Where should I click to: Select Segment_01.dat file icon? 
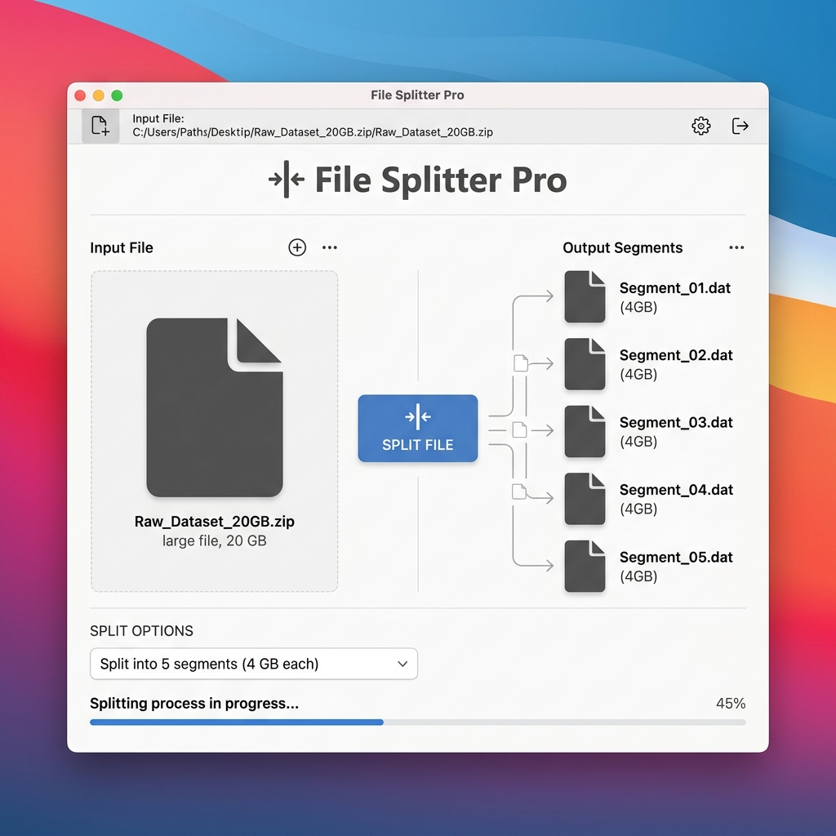point(585,296)
